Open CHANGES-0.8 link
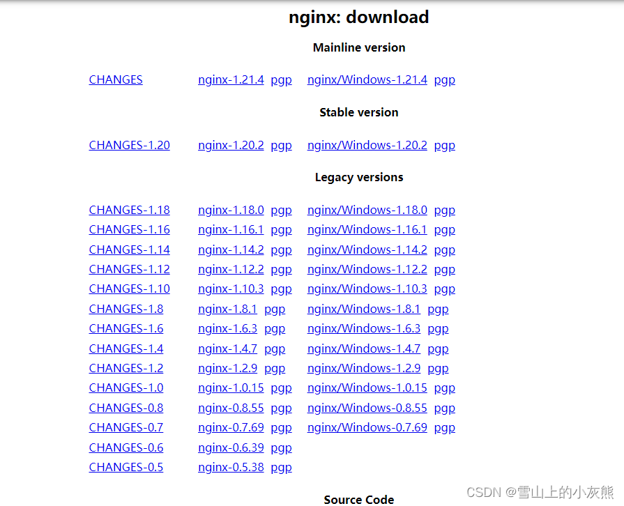 (x=125, y=408)
